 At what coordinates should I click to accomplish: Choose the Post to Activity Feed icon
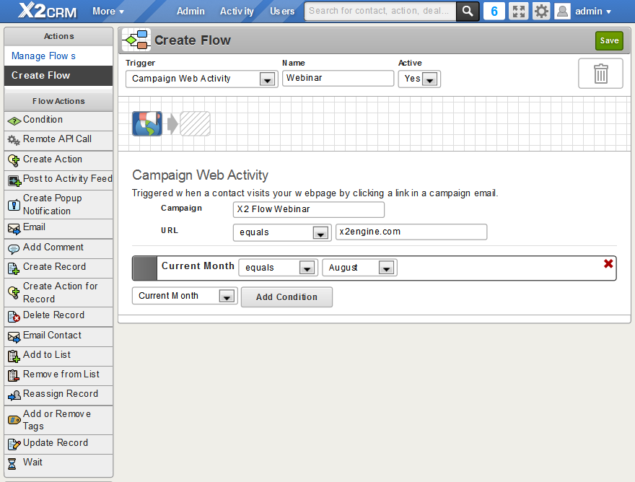pyautogui.click(x=14, y=180)
